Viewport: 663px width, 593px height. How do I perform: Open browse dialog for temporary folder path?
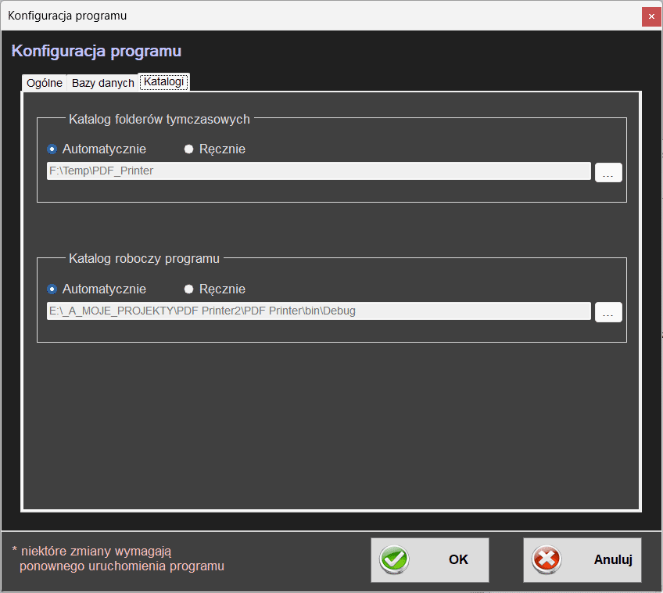pos(608,172)
